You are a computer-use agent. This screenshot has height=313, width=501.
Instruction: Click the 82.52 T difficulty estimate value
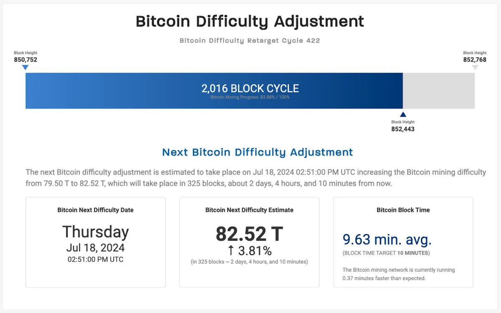coord(249,234)
